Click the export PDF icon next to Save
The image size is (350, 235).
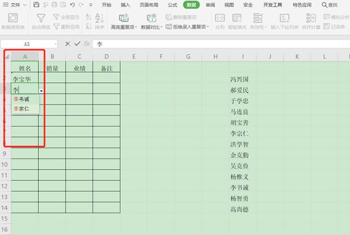click(45, 4)
